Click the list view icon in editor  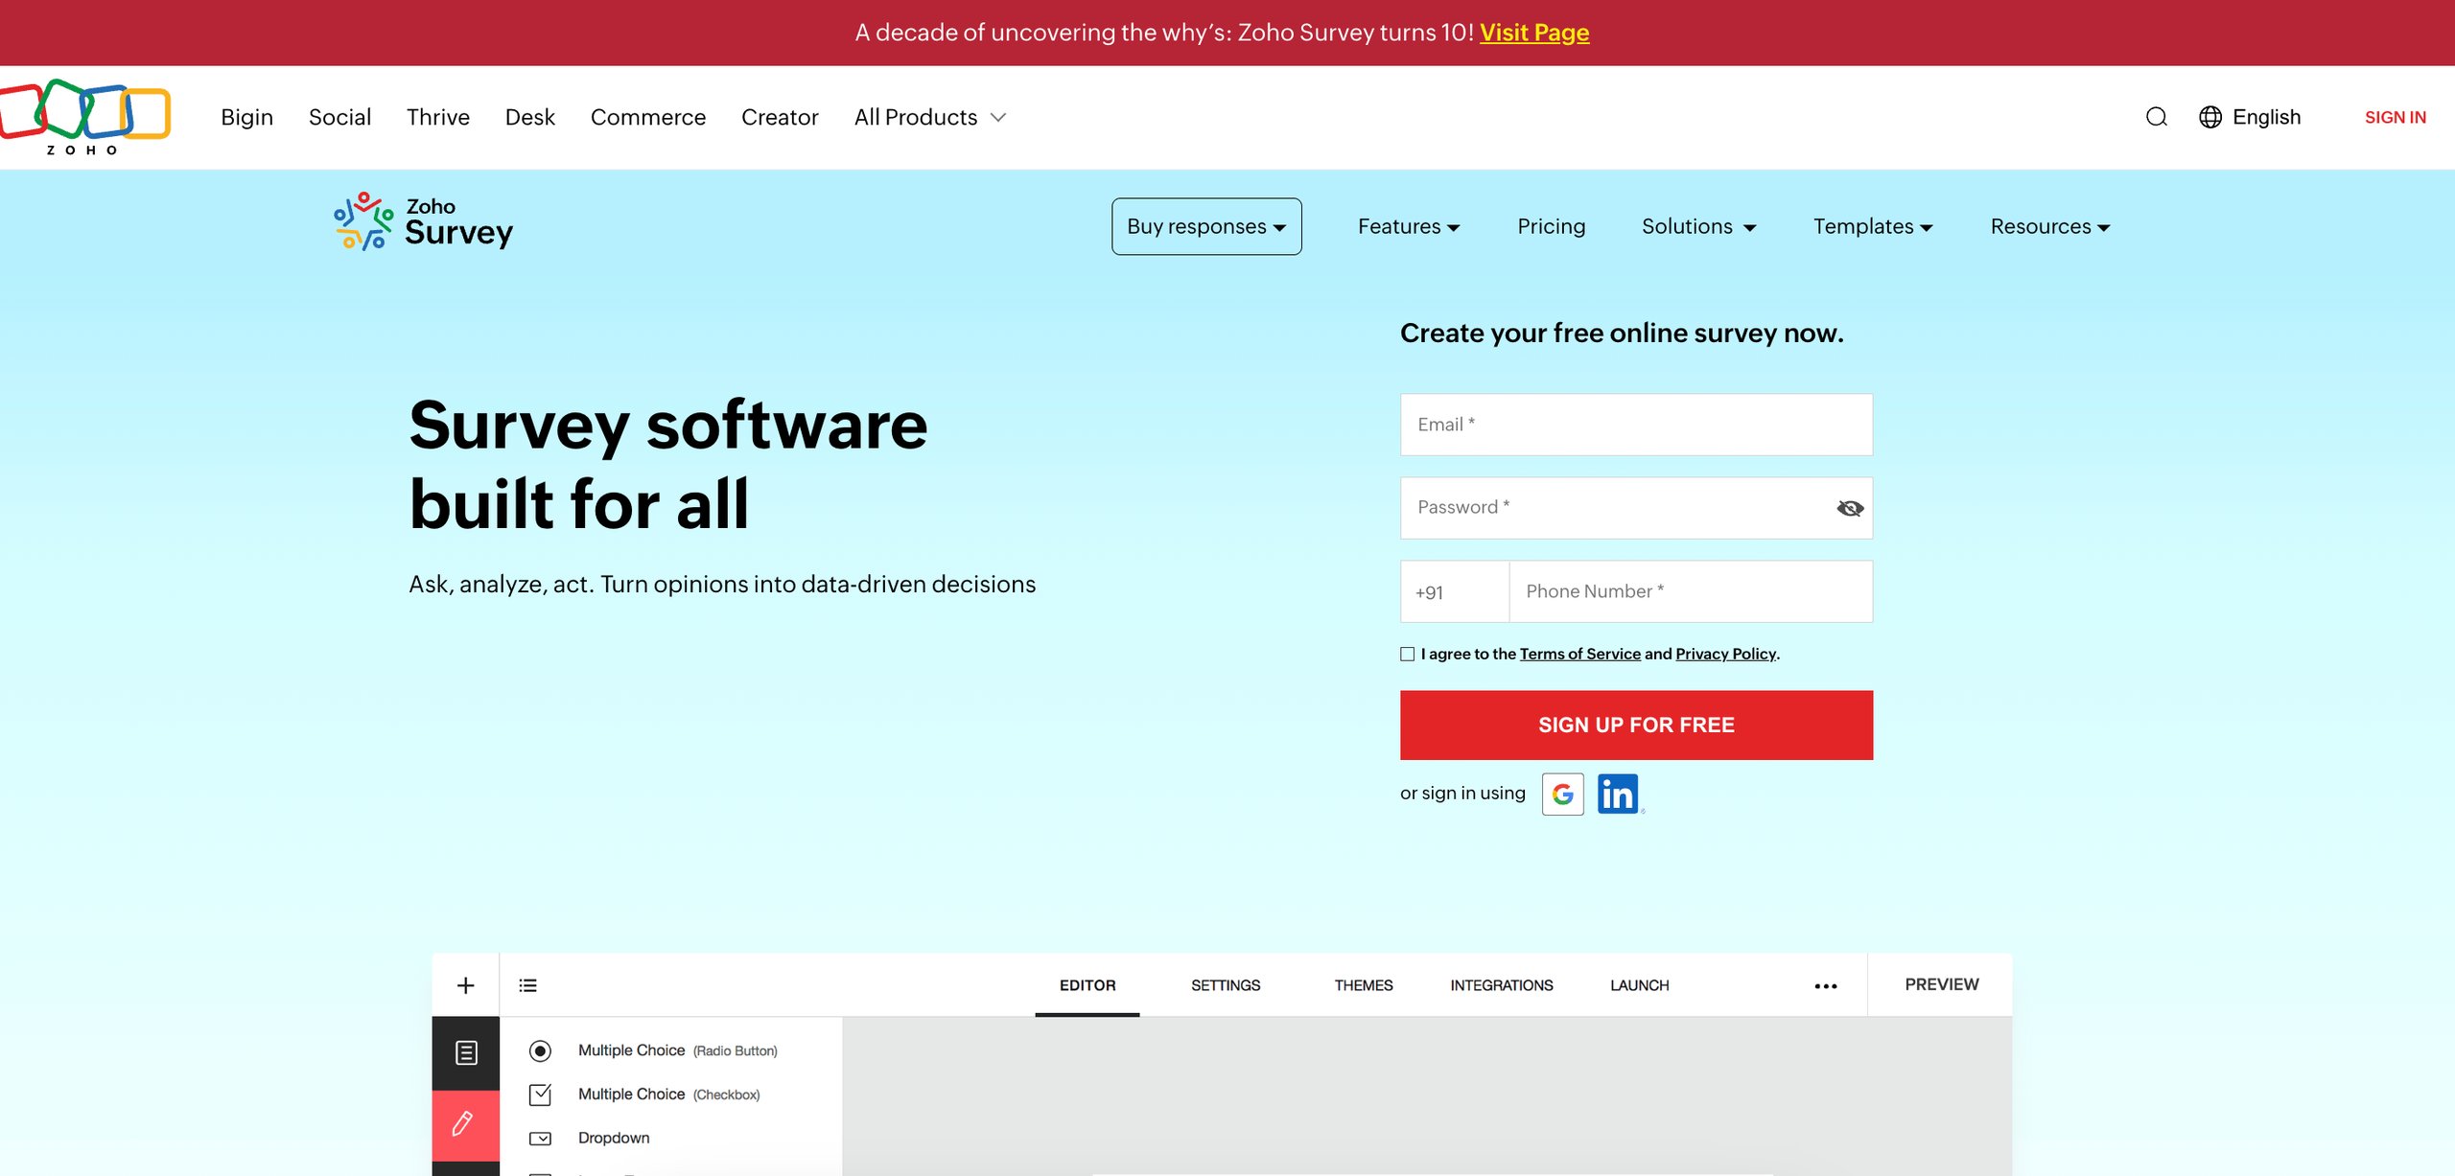click(x=527, y=985)
